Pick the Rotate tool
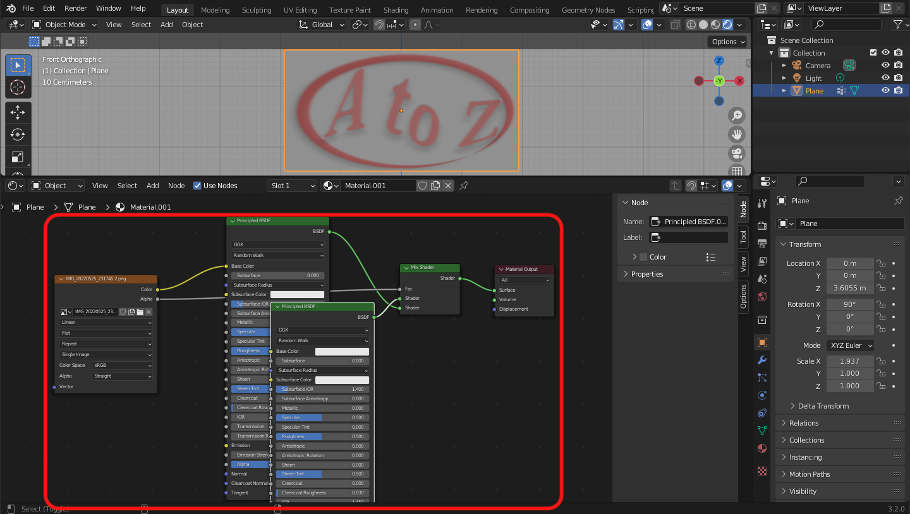 [18, 134]
